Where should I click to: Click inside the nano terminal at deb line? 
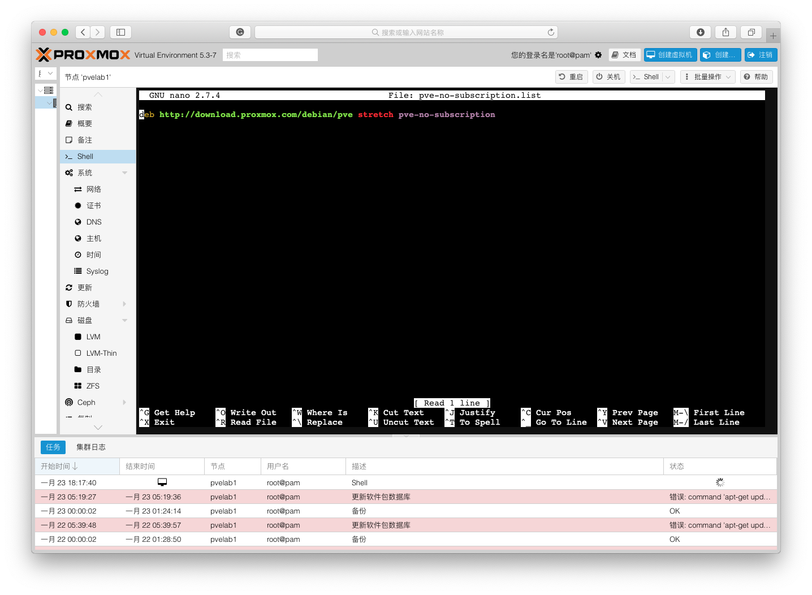[x=317, y=115]
